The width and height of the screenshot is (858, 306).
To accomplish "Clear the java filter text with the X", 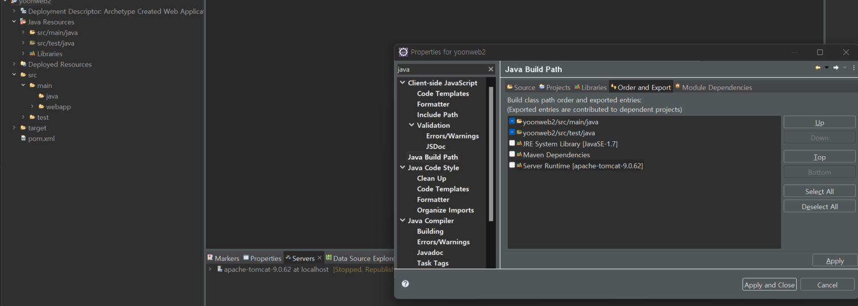I will click(x=491, y=69).
